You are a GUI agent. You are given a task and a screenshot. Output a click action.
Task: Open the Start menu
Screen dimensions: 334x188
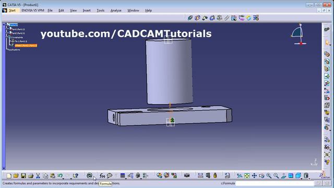(12, 10)
